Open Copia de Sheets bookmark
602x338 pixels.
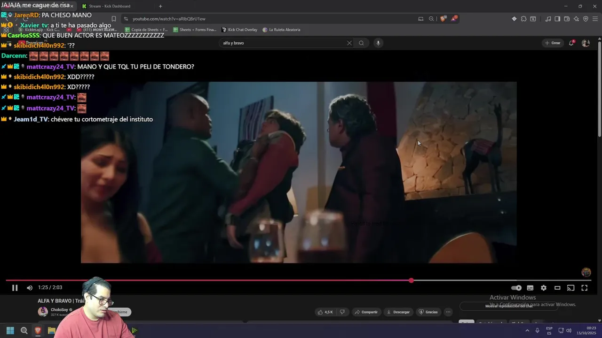[146, 30]
